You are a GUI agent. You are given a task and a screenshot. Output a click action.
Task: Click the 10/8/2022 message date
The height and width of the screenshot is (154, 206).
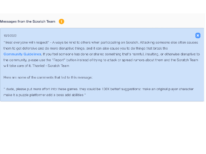coord(10,36)
